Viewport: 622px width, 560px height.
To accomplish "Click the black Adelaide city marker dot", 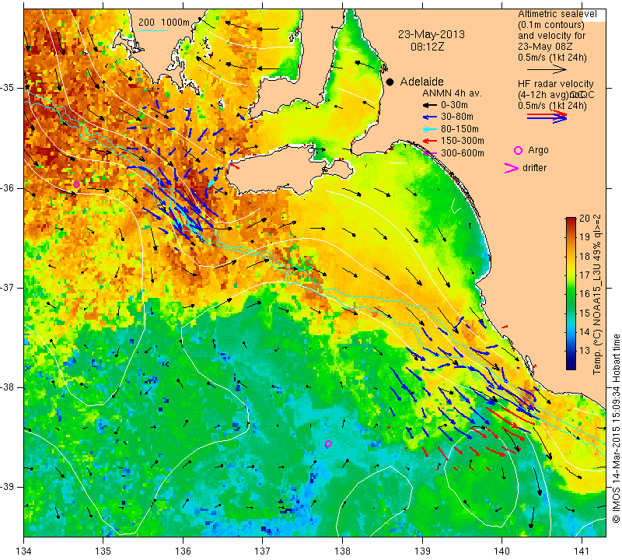I will tap(390, 82).
